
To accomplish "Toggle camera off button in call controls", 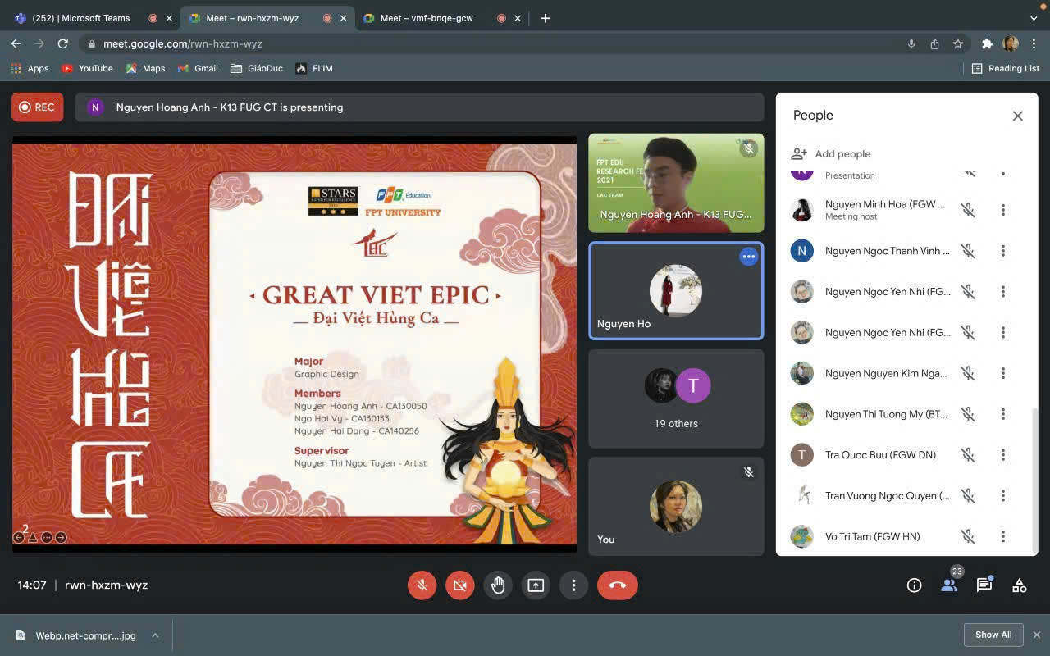I will coord(459,585).
